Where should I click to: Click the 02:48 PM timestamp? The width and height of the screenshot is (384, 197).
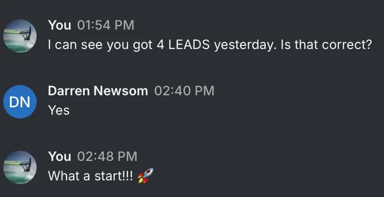pyautogui.click(x=107, y=156)
